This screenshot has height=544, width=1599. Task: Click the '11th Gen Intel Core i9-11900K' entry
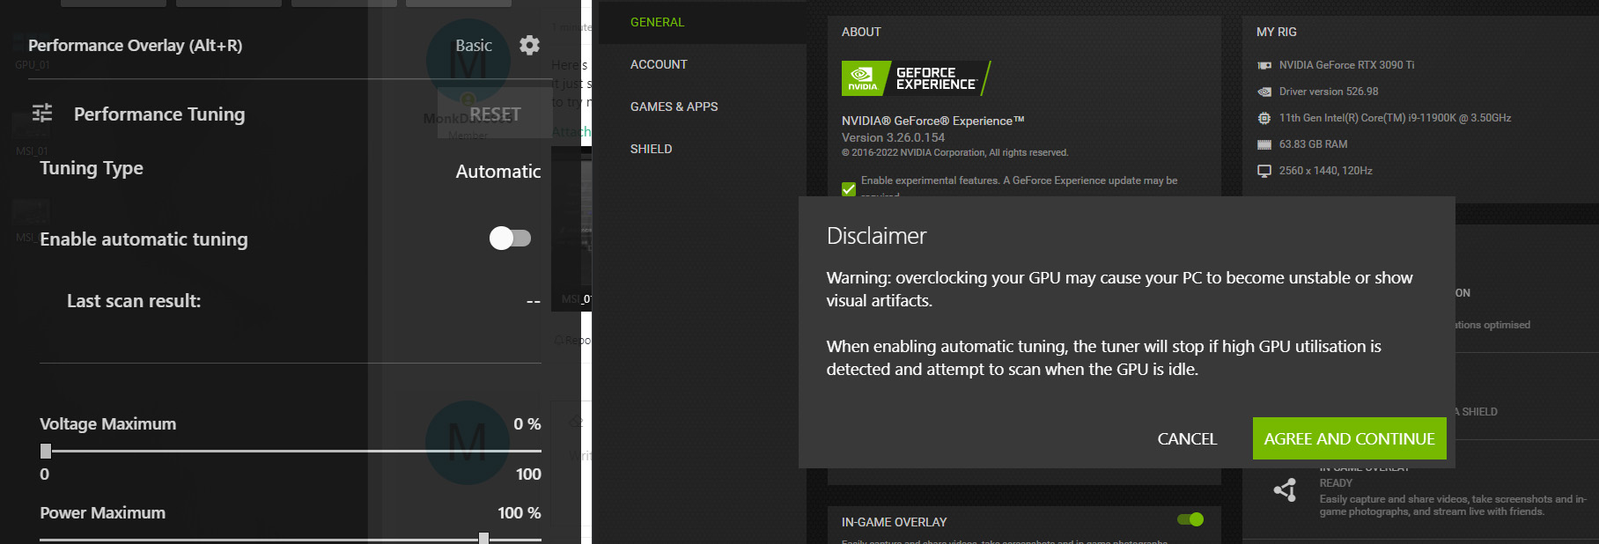point(1396,118)
